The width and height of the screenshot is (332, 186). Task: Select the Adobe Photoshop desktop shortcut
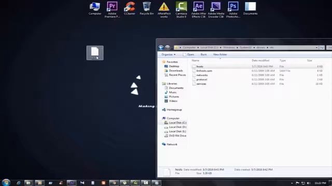tap(233, 9)
